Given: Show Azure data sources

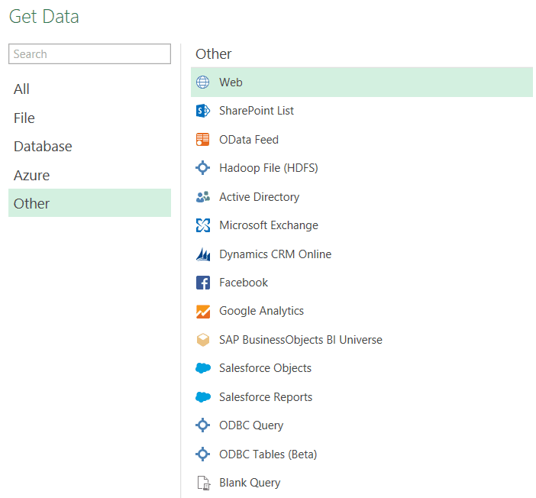Looking at the screenshot, I should point(31,176).
